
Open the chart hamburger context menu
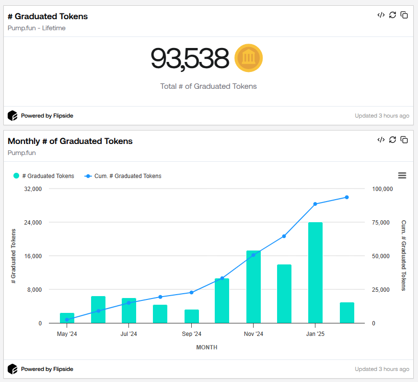(402, 176)
